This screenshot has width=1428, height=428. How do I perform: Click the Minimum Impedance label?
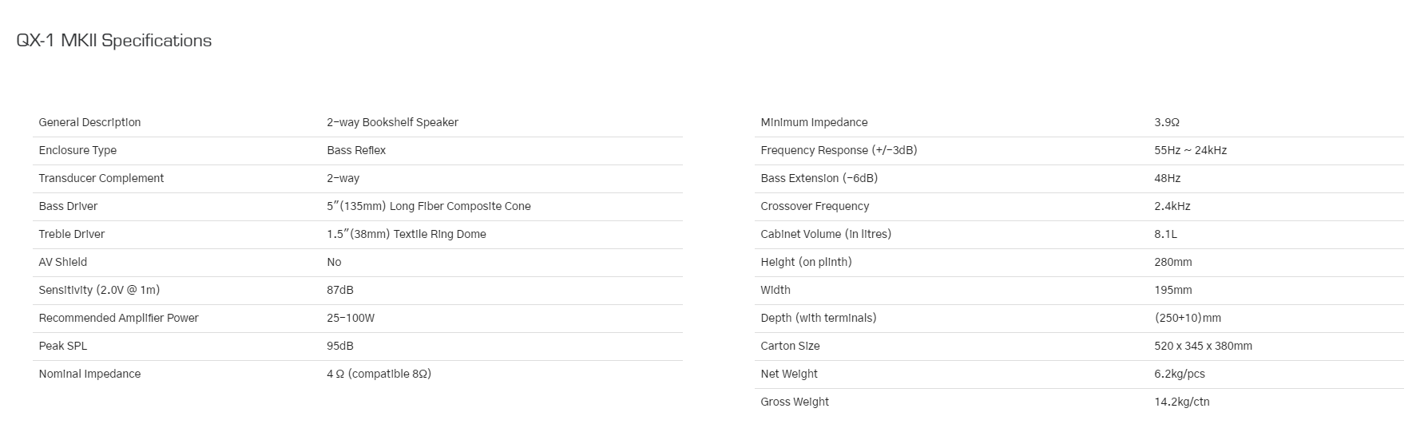click(814, 122)
